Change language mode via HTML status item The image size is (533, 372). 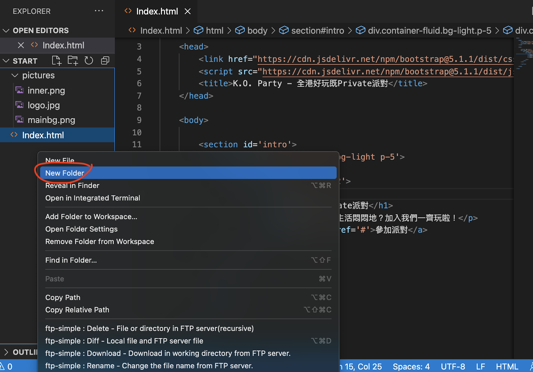[507, 367]
